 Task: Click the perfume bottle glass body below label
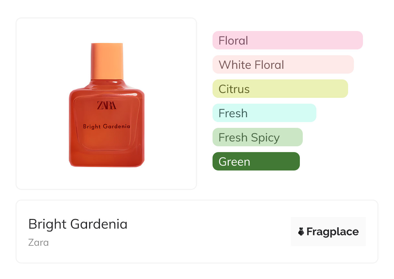pos(106,149)
